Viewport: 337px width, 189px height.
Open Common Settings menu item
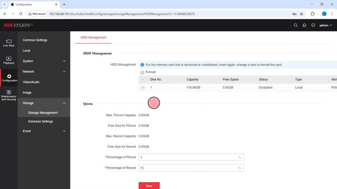click(x=35, y=40)
